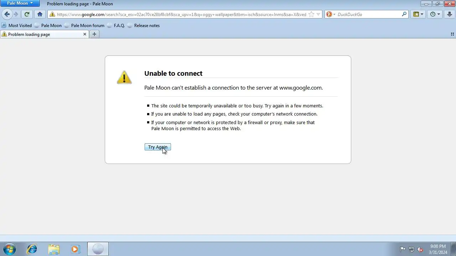
Task: Open the F.A.Q. bookmark
Action: click(x=116, y=26)
